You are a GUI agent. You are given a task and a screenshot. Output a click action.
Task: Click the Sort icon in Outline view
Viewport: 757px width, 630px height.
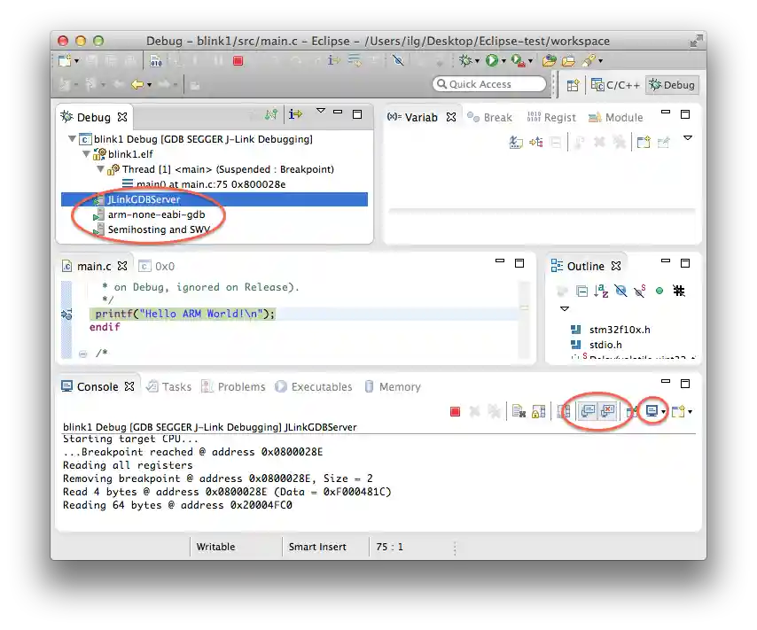click(x=601, y=291)
